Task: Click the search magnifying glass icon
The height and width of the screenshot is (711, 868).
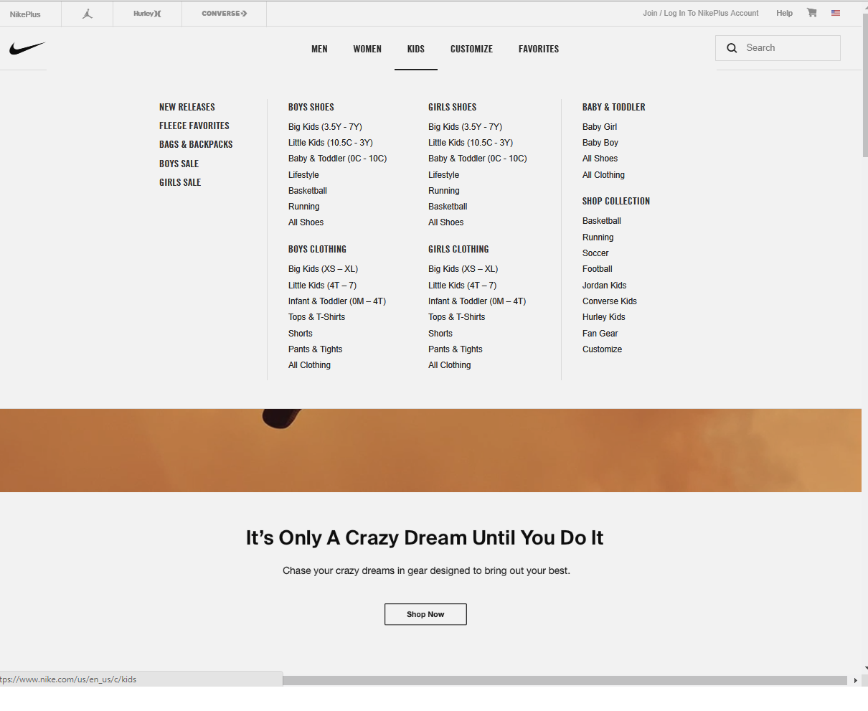Action: click(x=732, y=48)
